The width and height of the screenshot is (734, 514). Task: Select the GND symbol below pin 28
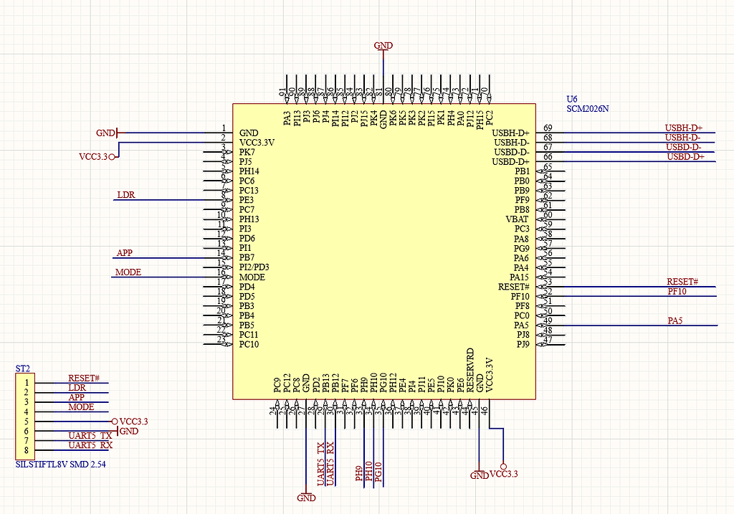pyautogui.click(x=307, y=498)
